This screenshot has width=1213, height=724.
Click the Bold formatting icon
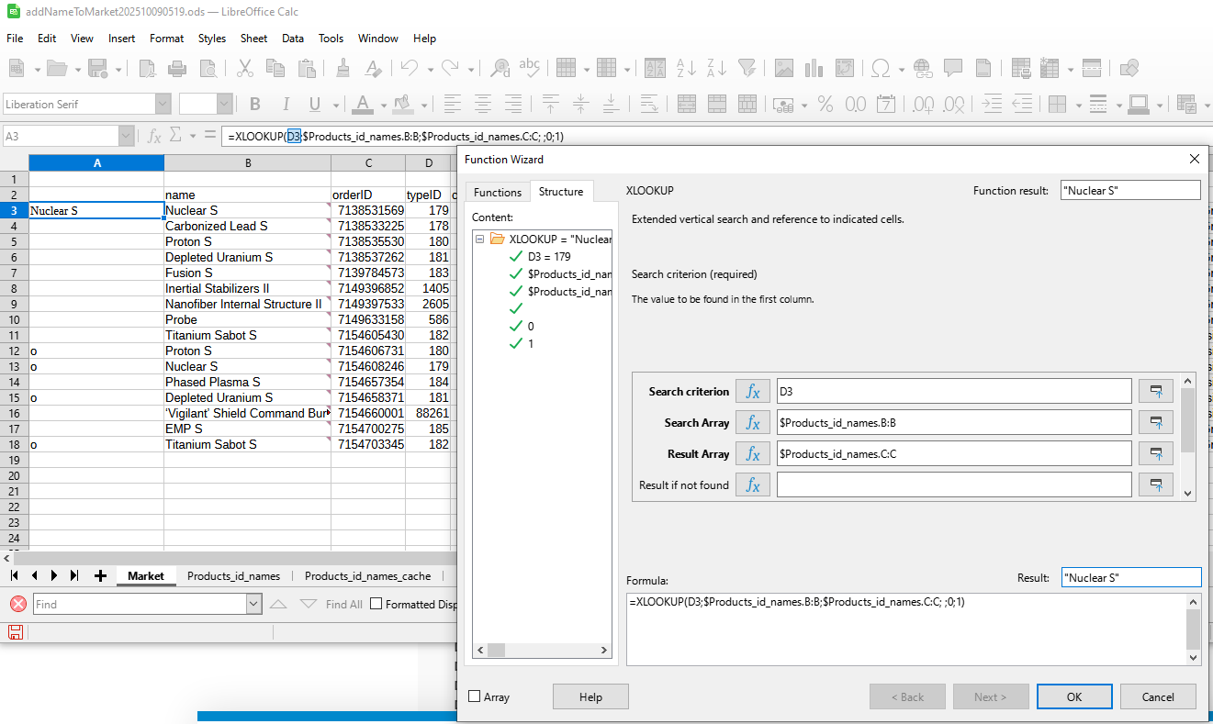tap(255, 105)
